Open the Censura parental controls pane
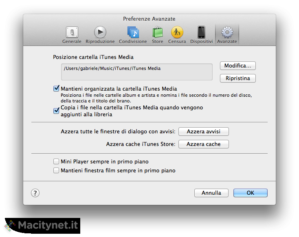Viewport: 299px width, 237px height. pyautogui.click(x=177, y=35)
